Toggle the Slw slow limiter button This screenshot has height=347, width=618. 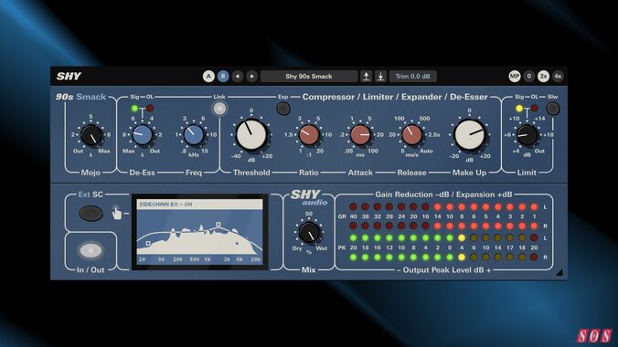553,109
